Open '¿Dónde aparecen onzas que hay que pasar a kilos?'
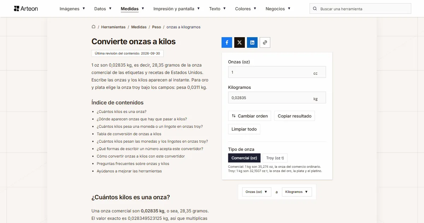The image size is (424, 223). tap(142, 119)
